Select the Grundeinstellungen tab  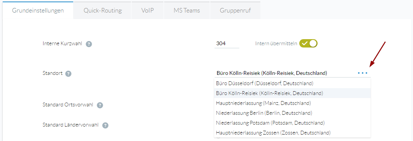click(38, 11)
